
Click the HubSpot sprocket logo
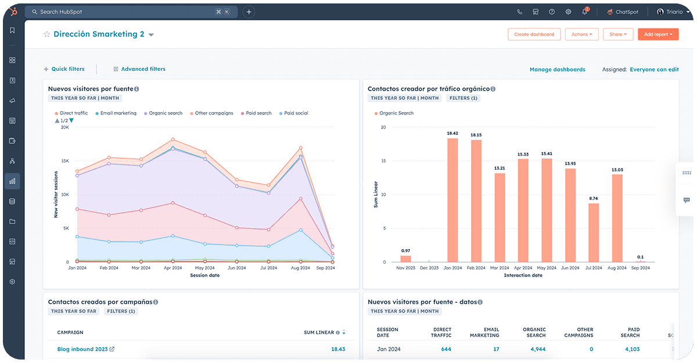[x=12, y=12]
